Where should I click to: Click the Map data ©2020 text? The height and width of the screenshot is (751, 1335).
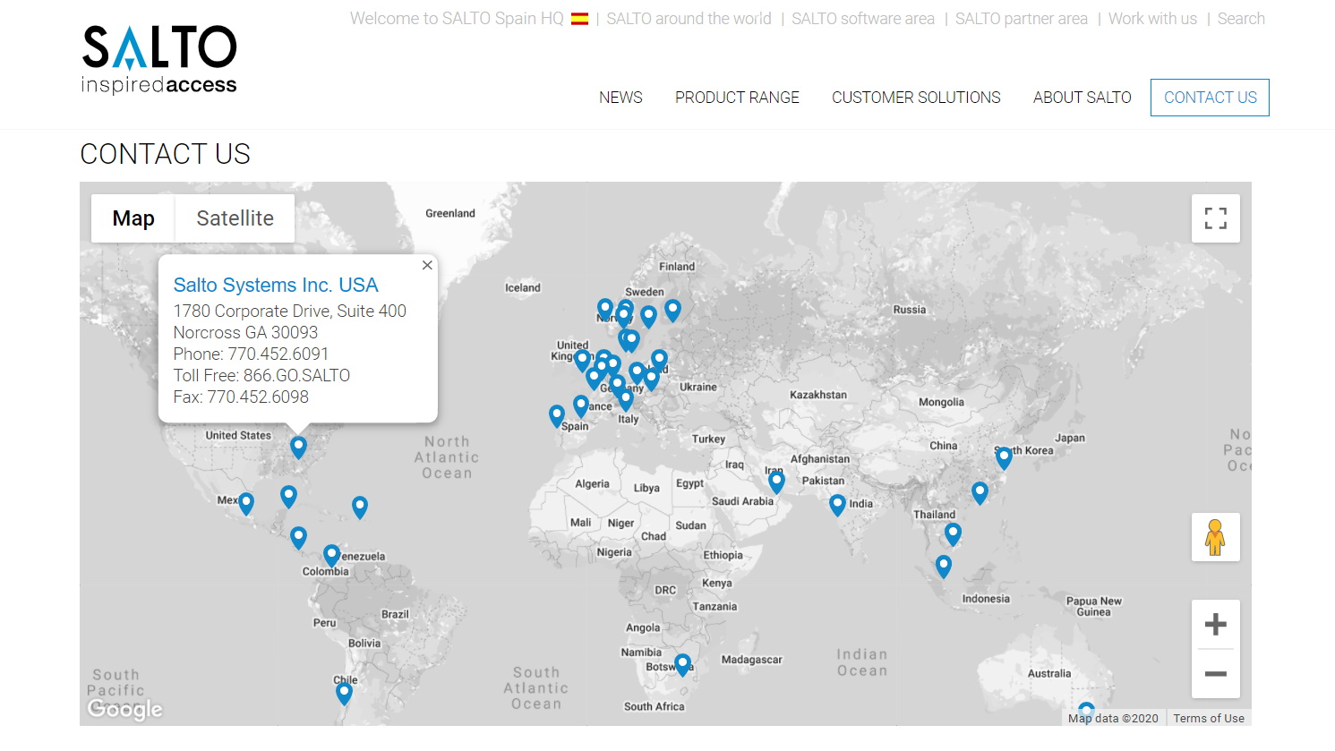click(1113, 718)
